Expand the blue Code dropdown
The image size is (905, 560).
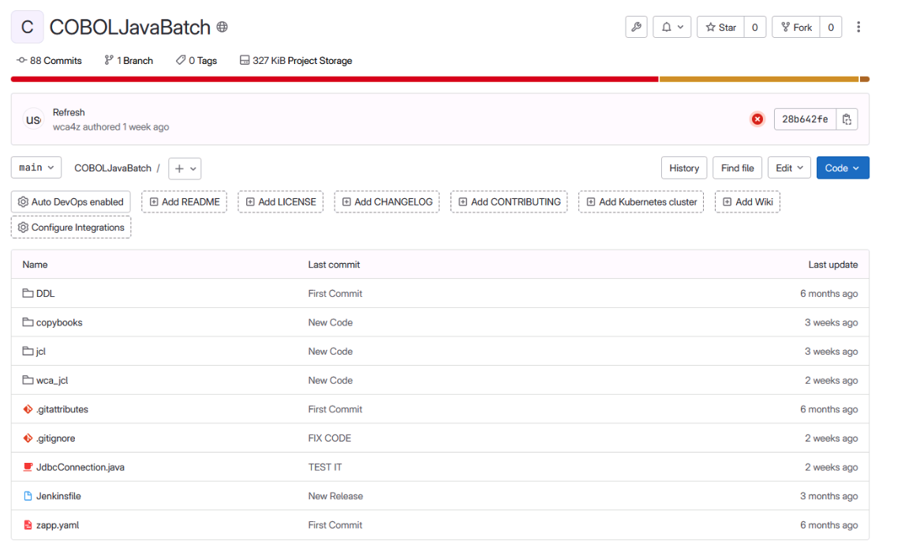point(843,168)
